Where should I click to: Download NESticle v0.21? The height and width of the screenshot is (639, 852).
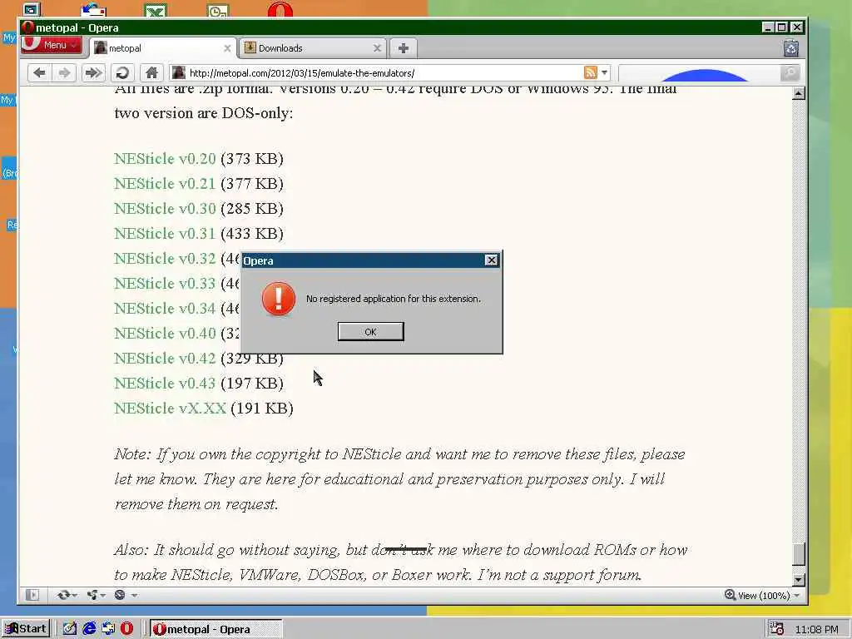click(x=165, y=184)
